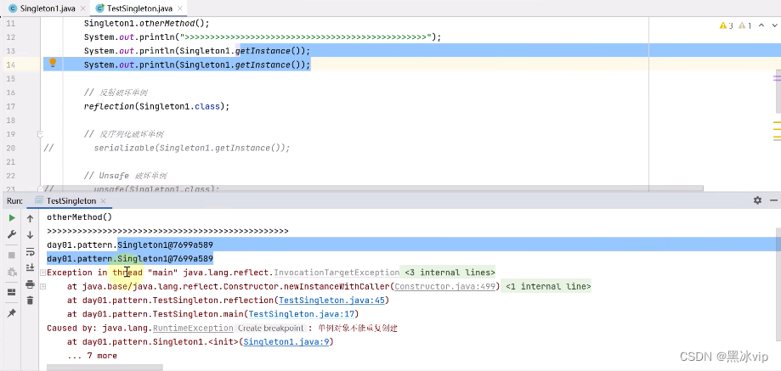
Task: Click the grey Stop process square
Action: pos(12,256)
